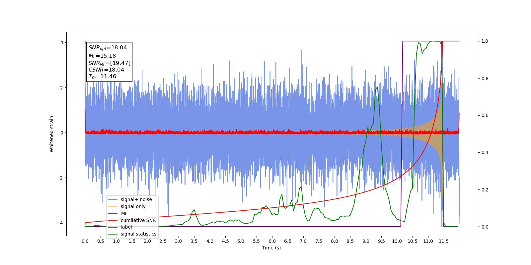Click the left y-axis tick label 0

click(62, 133)
